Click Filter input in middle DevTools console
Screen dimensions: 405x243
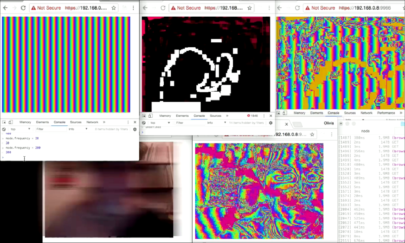click(190, 123)
